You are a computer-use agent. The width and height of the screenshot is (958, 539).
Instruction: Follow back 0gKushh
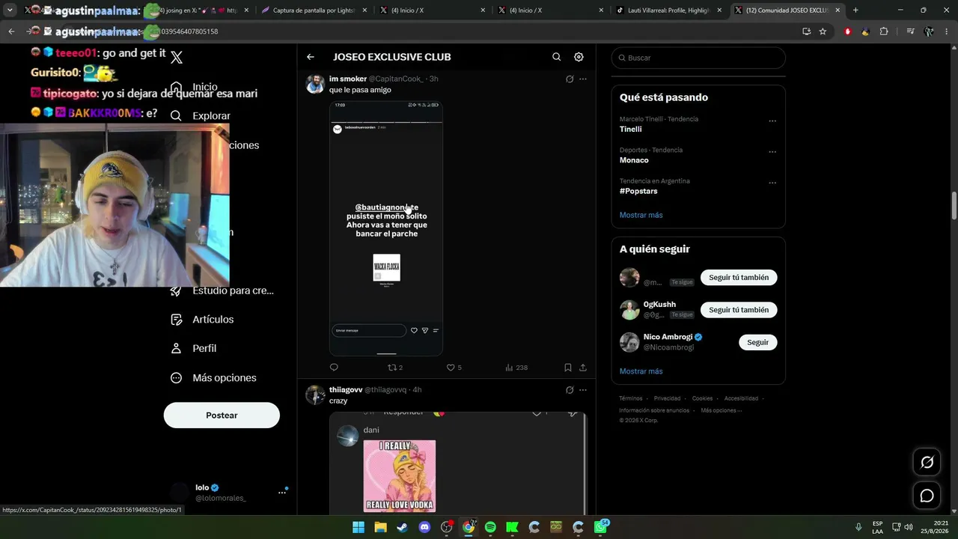tap(739, 310)
